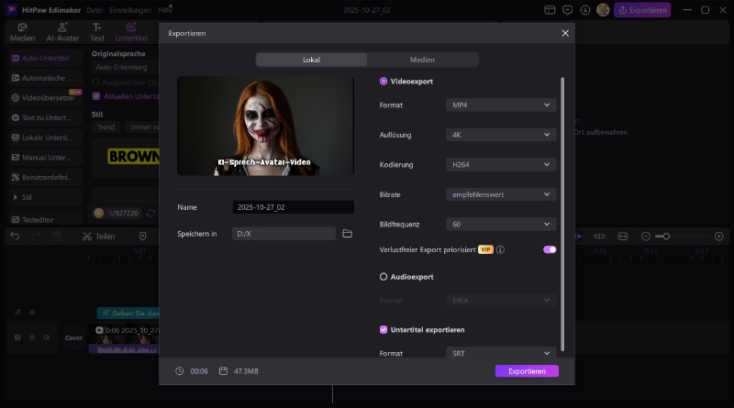The height and width of the screenshot is (408, 734).
Task: Click the split clip icon in timeline toolbar
Action: pos(600,237)
